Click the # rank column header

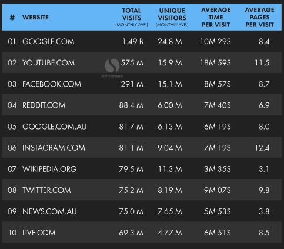pyautogui.click(x=12, y=17)
